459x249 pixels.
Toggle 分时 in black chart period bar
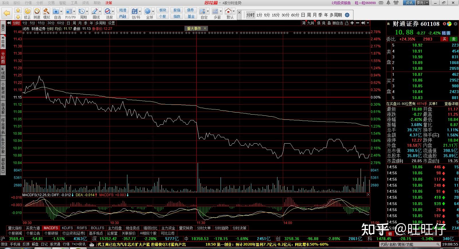coord(16,23)
